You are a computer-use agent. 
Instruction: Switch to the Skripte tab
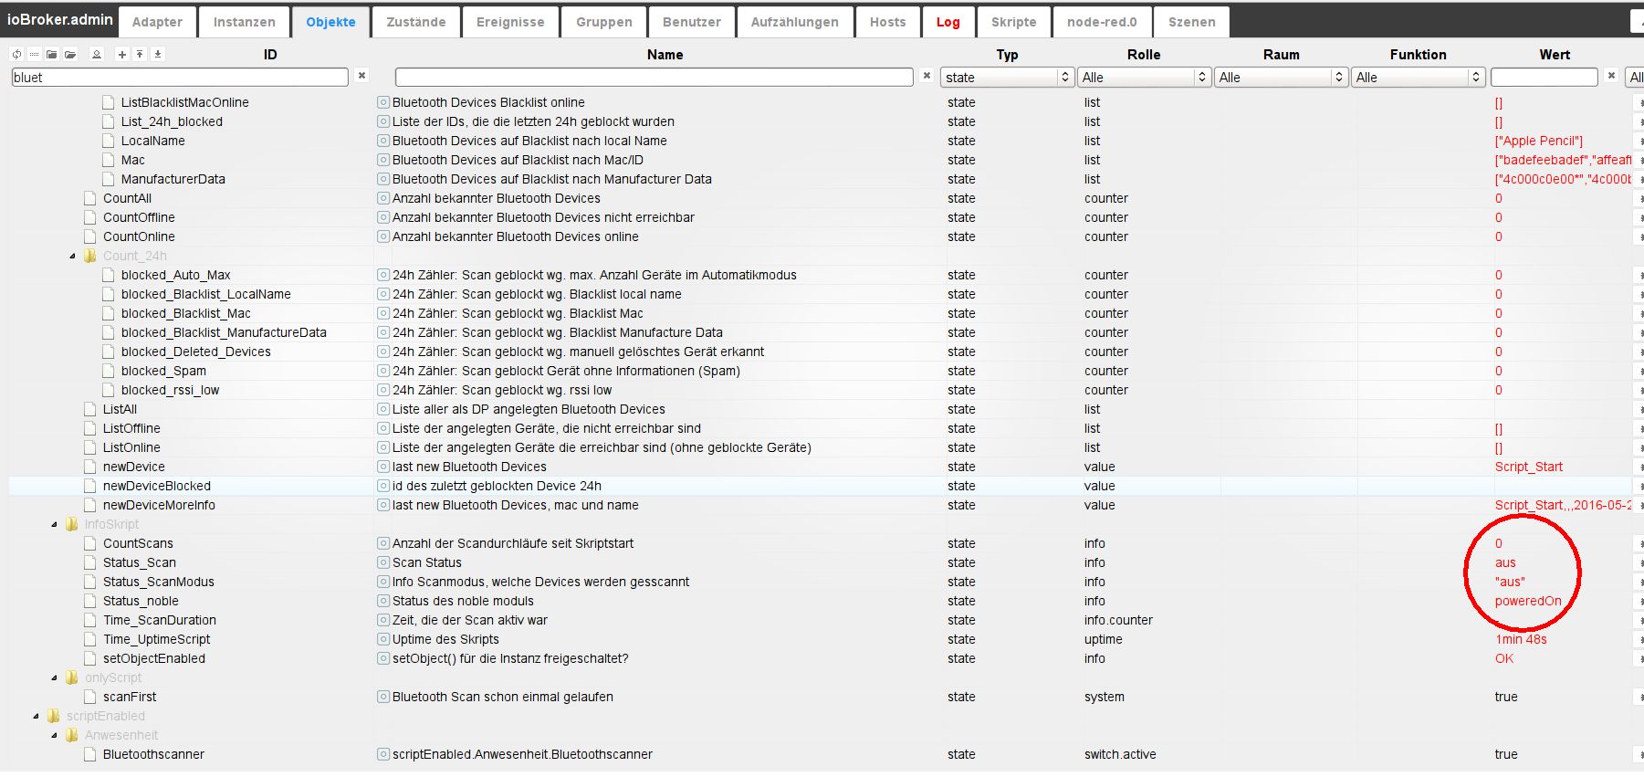point(1013,22)
